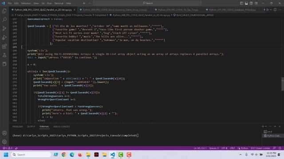284x159 pixels.
Task: Open the Selection menu
Action: click(x=26, y=3)
